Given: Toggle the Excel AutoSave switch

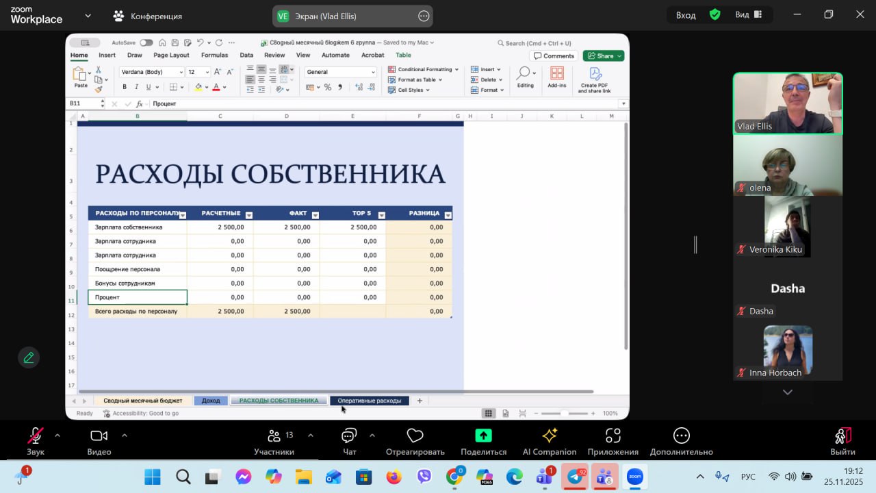Looking at the screenshot, I should [146, 42].
